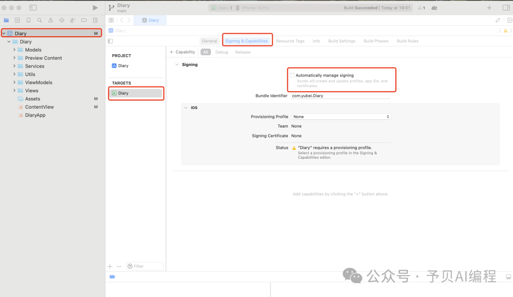Toggle the left navigator sidebar icon
The image size is (513, 297).
(33, 8)
